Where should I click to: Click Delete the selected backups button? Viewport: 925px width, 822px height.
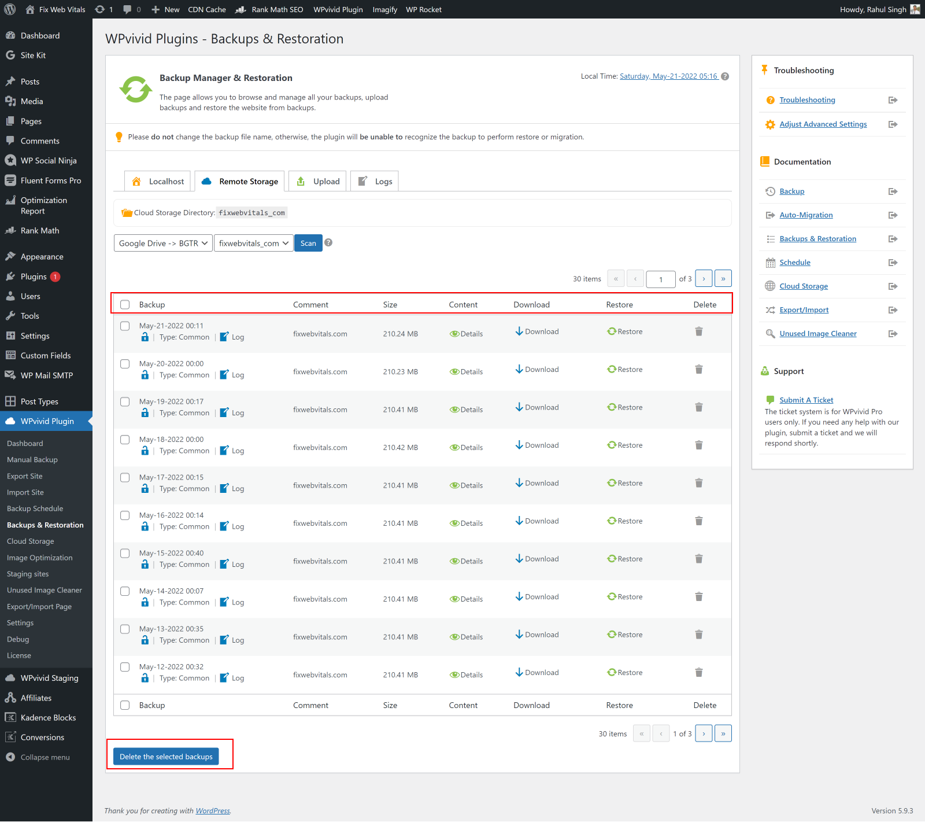(166, 757)
